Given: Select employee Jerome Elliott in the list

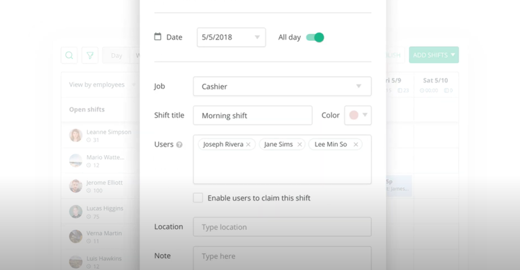Looking at the screenshot, I should (x=101, y=186).
